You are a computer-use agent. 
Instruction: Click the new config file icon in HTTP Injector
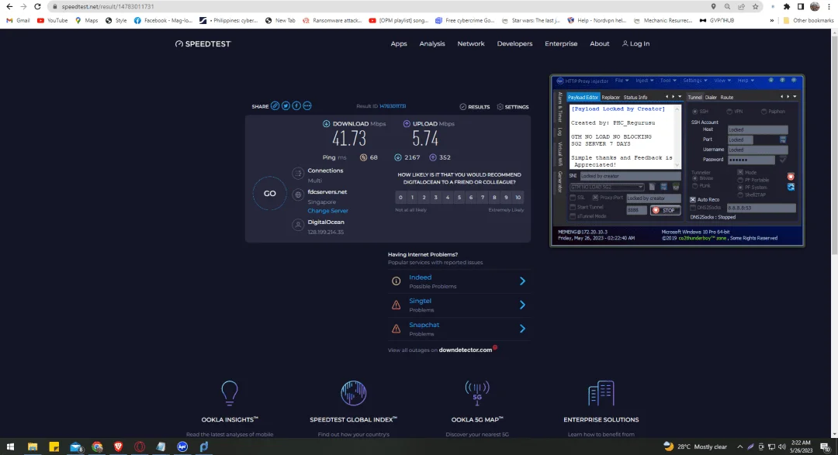point(652,187)
